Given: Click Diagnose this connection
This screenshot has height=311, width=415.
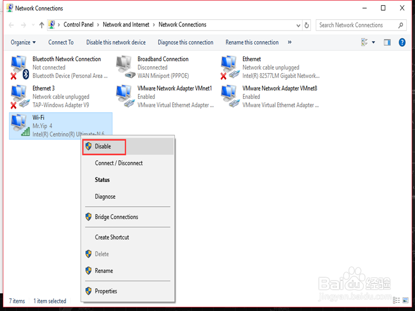Looking at the screenshot, I should [x=185, y=43].
